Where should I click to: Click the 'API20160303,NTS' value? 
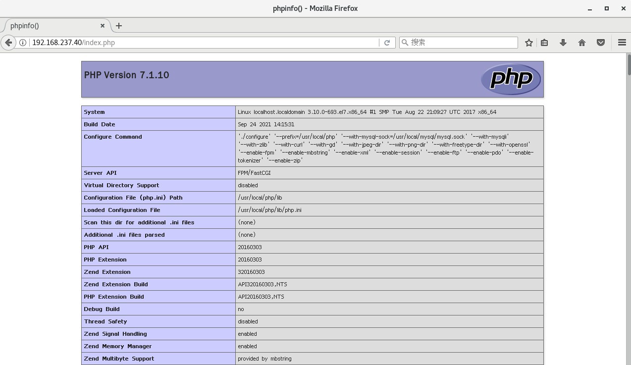(261, 297)
